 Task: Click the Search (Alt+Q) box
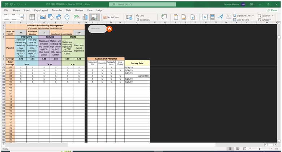142,4
